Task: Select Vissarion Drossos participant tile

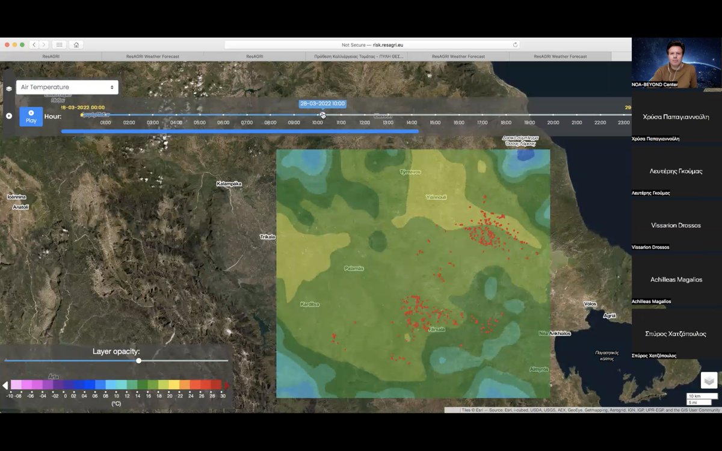Action: pyautogui.click(x=677, y=225)
